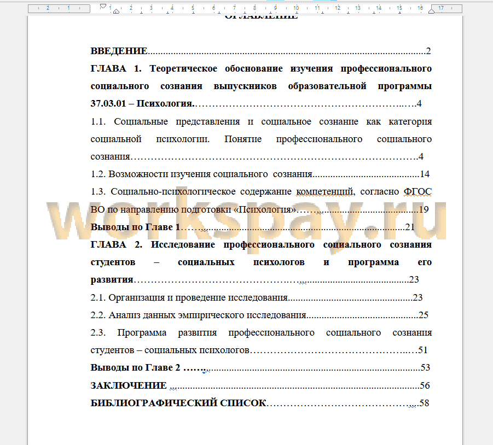Click page number 56 of ЗАКЛЮЧЕНИЕ
493x445 pixels.
coord(425,385)
